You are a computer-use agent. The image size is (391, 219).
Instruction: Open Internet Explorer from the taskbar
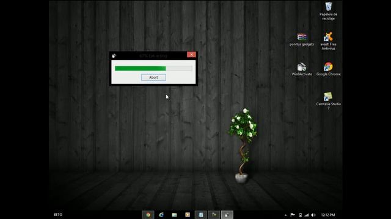[161, 215]
